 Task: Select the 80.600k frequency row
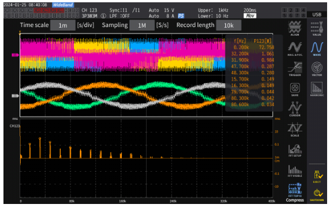(x=253, y=104)
